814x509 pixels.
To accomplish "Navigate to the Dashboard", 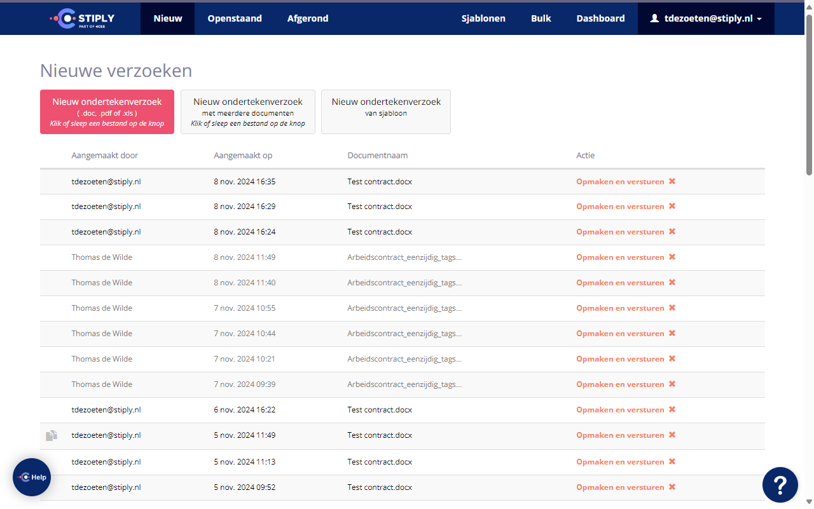I will click(600, 18).
